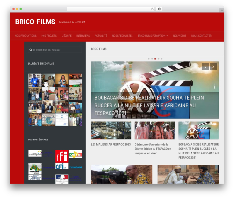234x198 pixels.
Task: Click the BRICO-FILMS section heading above slider
Action: [99, 49]
